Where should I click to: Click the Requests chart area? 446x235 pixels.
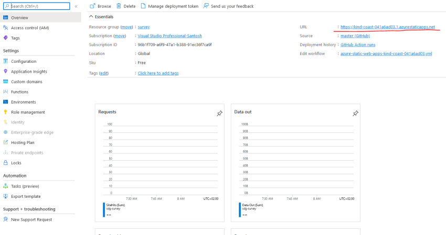pyautogui.click(x=161, y=160)
